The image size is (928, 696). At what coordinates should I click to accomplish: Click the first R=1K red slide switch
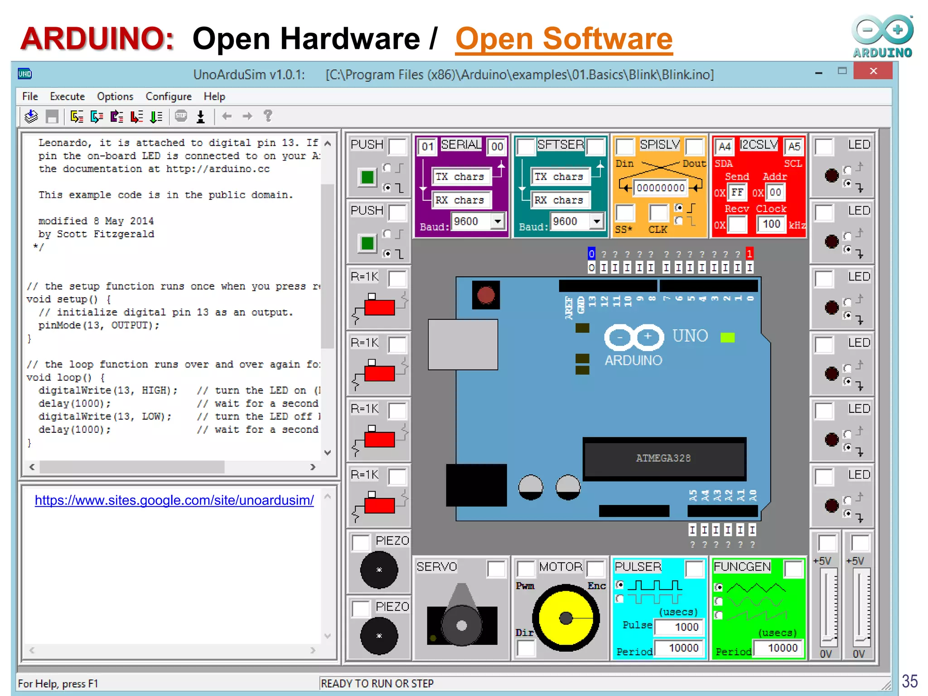pos(380,307)
